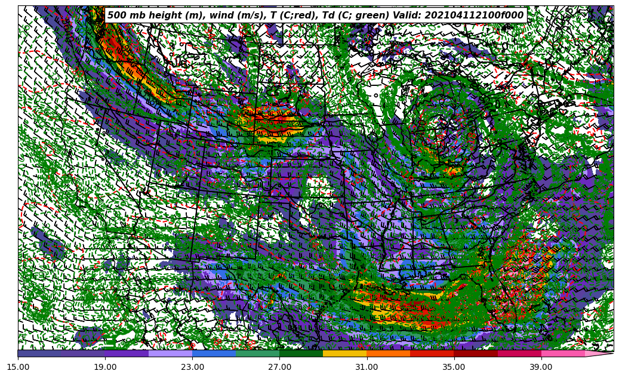Click the 19.00 colorbar label
The width and height of the screenshot is (619, 377).
click(105, 367)
